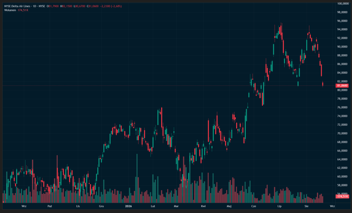Click the 96,0000 price axis label
This screenshot has width=352, height=213.
[x=343, y=21]
